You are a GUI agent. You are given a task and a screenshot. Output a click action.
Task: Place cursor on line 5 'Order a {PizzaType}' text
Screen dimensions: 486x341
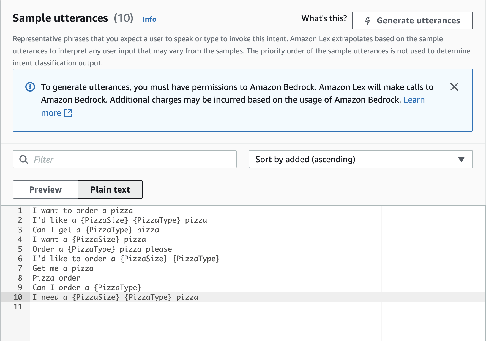pos(102,249)
